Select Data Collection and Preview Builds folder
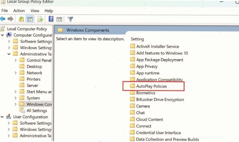 pos(168,139)
